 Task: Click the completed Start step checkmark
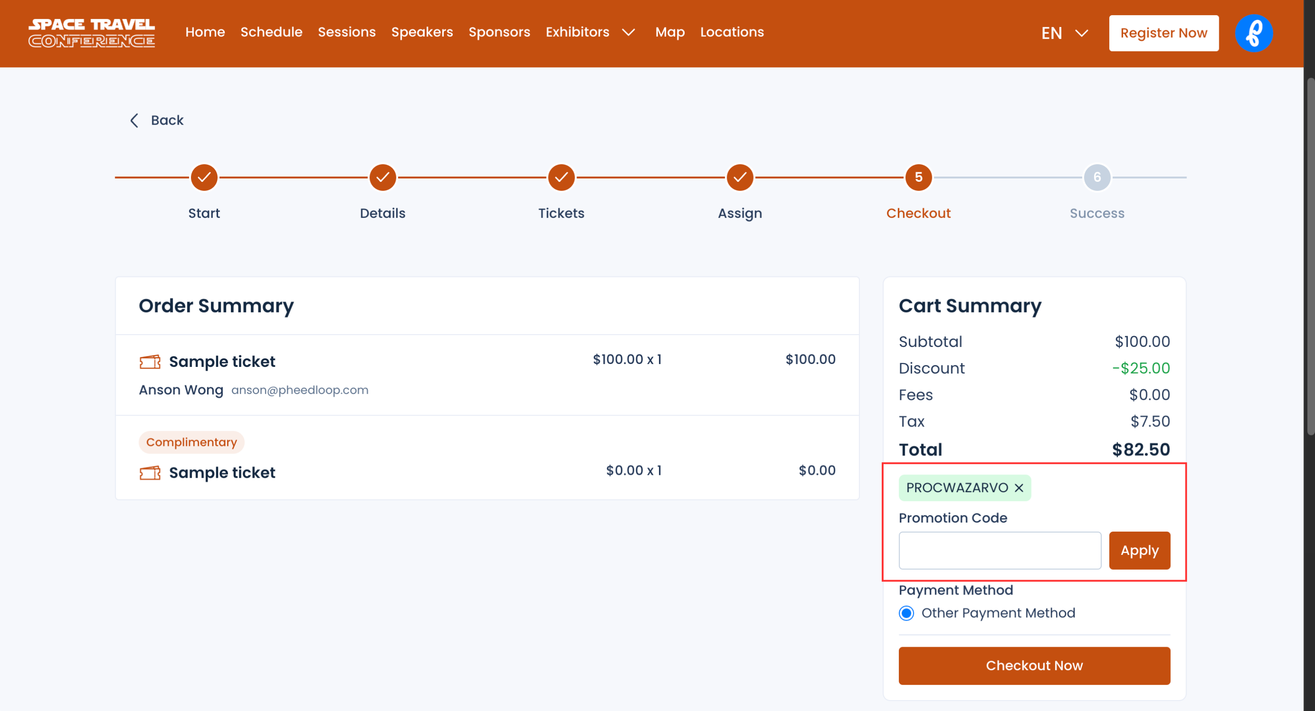[204, 177]
